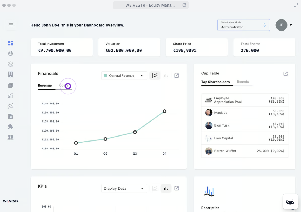Image resolution: width=301 pixels, height=212 pixels.
Task: Open the Select View Mode dropdown
Action: click(x=243, y=25)
